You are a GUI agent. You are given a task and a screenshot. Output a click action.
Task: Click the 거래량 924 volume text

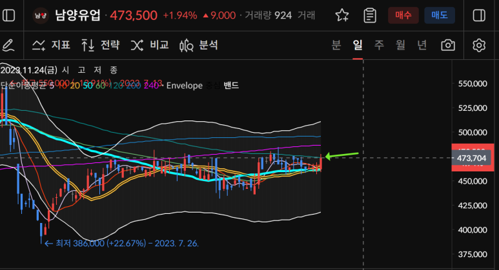click(269, 15)
